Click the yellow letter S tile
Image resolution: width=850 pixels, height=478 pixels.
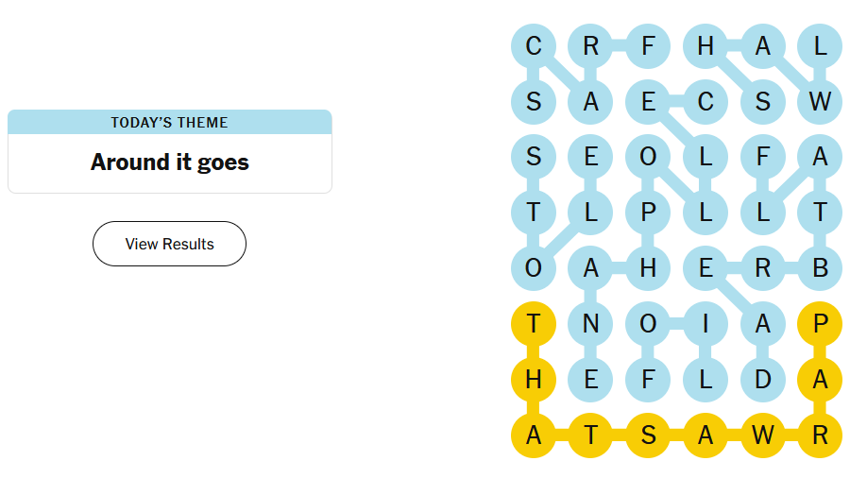pyautogui.click(x=648, y=435)
